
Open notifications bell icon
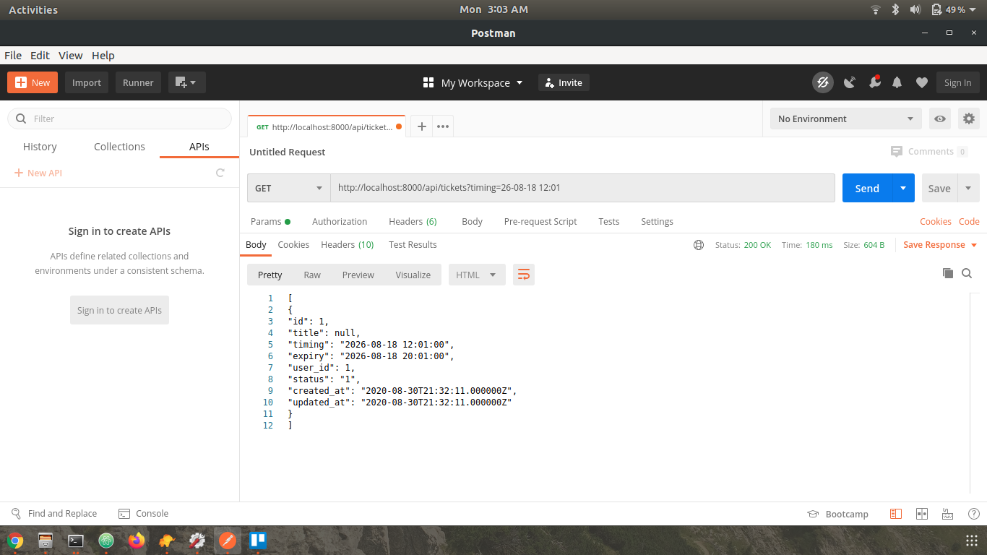(x=897, y=82)
